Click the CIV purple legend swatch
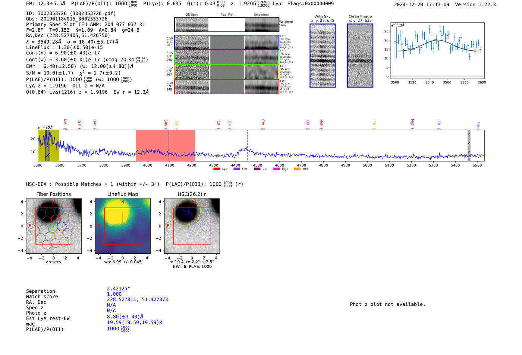The width and height of the screenshot is (522, 355). coord(236,169)
